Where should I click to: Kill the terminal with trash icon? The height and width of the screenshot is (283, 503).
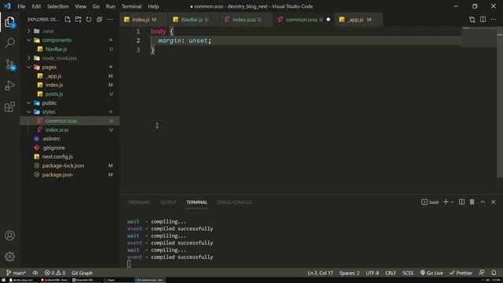click(x=472, y=202)
